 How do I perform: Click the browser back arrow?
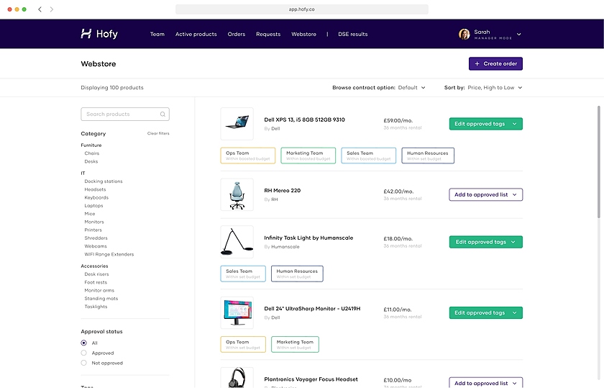click(x=40, y=9)
